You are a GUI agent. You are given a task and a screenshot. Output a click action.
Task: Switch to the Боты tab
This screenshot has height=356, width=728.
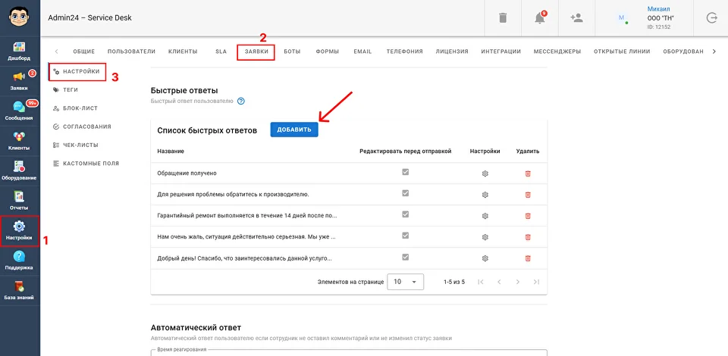click(292, 52)
